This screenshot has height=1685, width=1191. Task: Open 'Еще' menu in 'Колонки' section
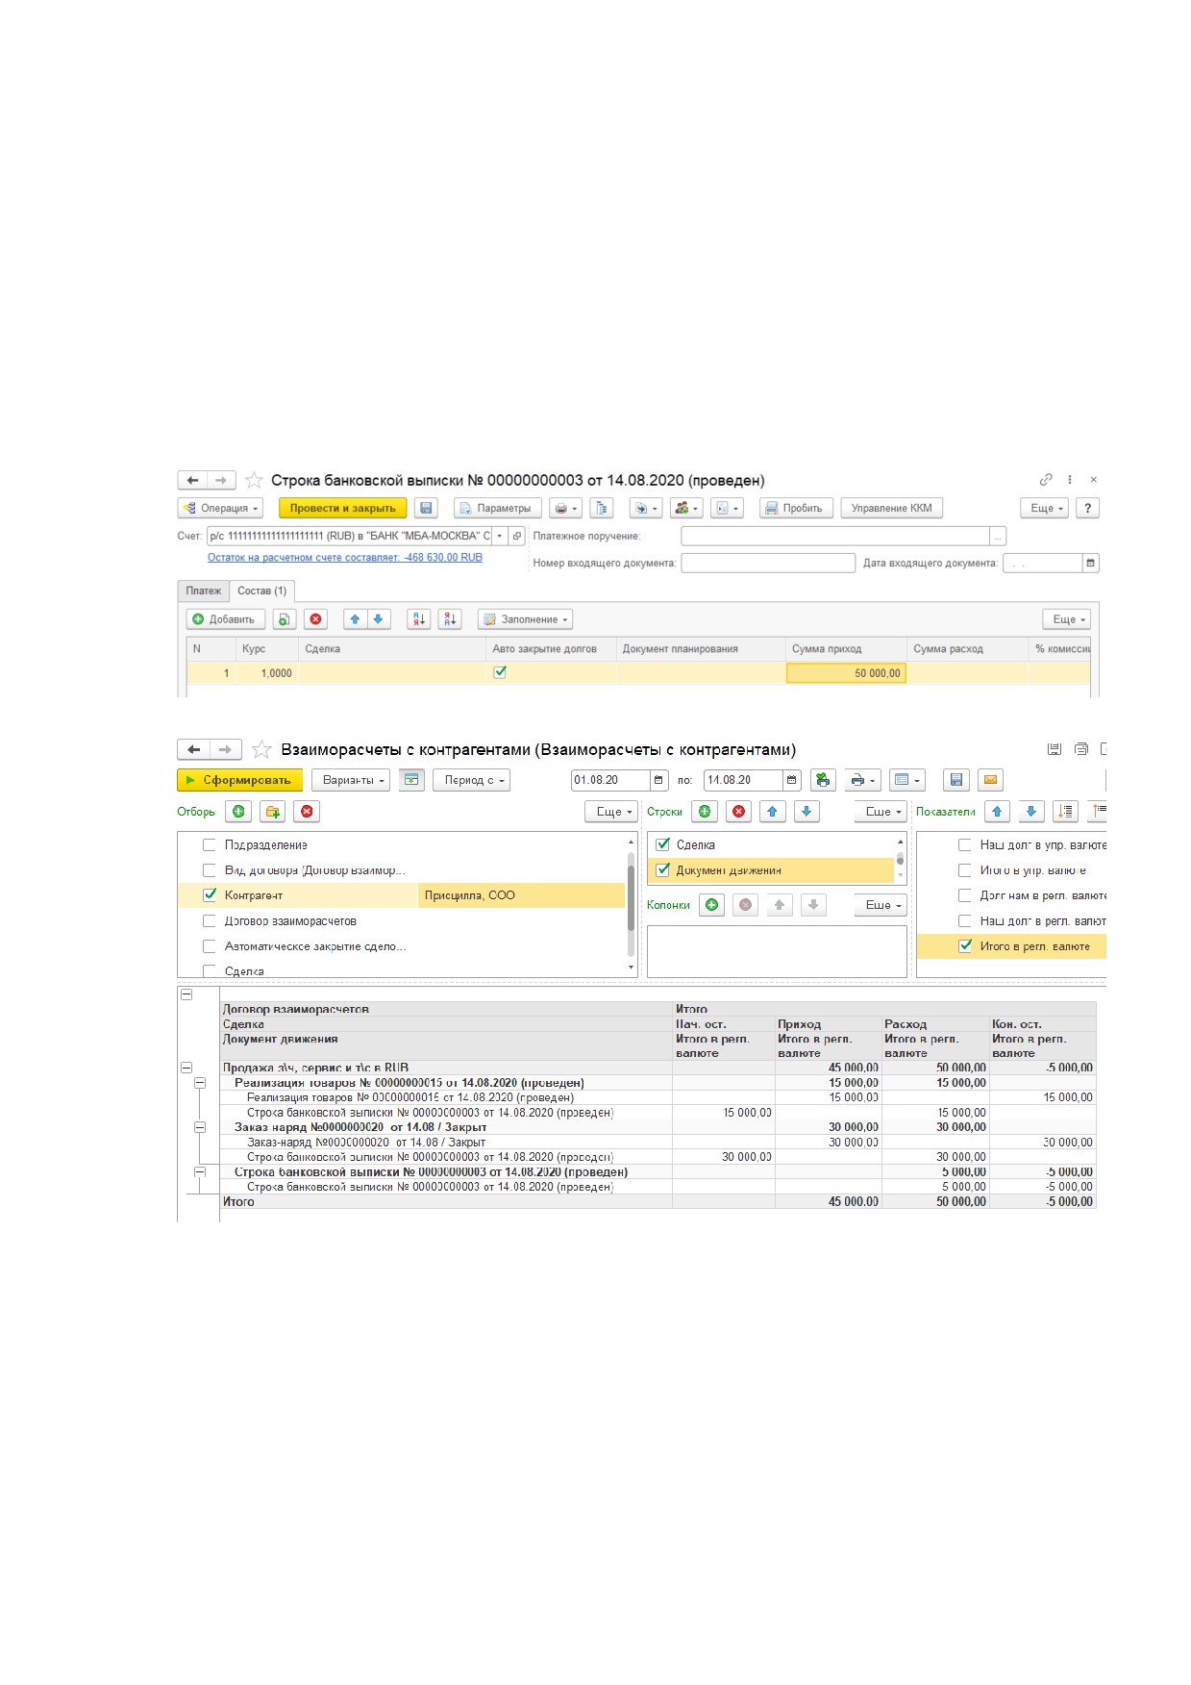coord(881,905)
